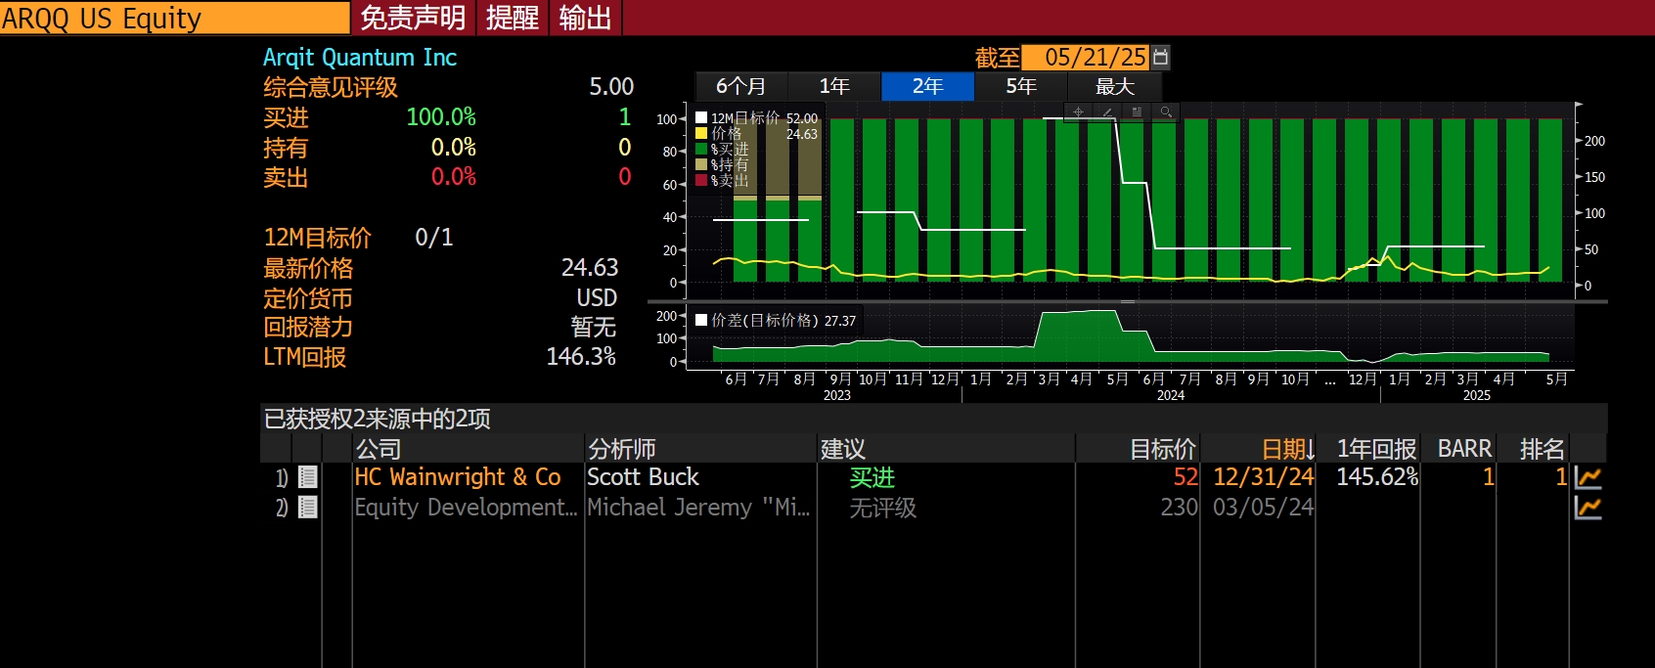This screenshot has width=1655, height=668.
Task: Click the date 12/31/24 cell
Action: [x=1264, y=477]
